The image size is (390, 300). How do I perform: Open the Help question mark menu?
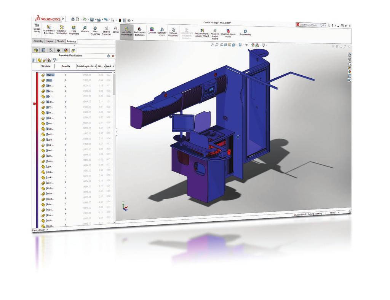[x=332, y=25]
